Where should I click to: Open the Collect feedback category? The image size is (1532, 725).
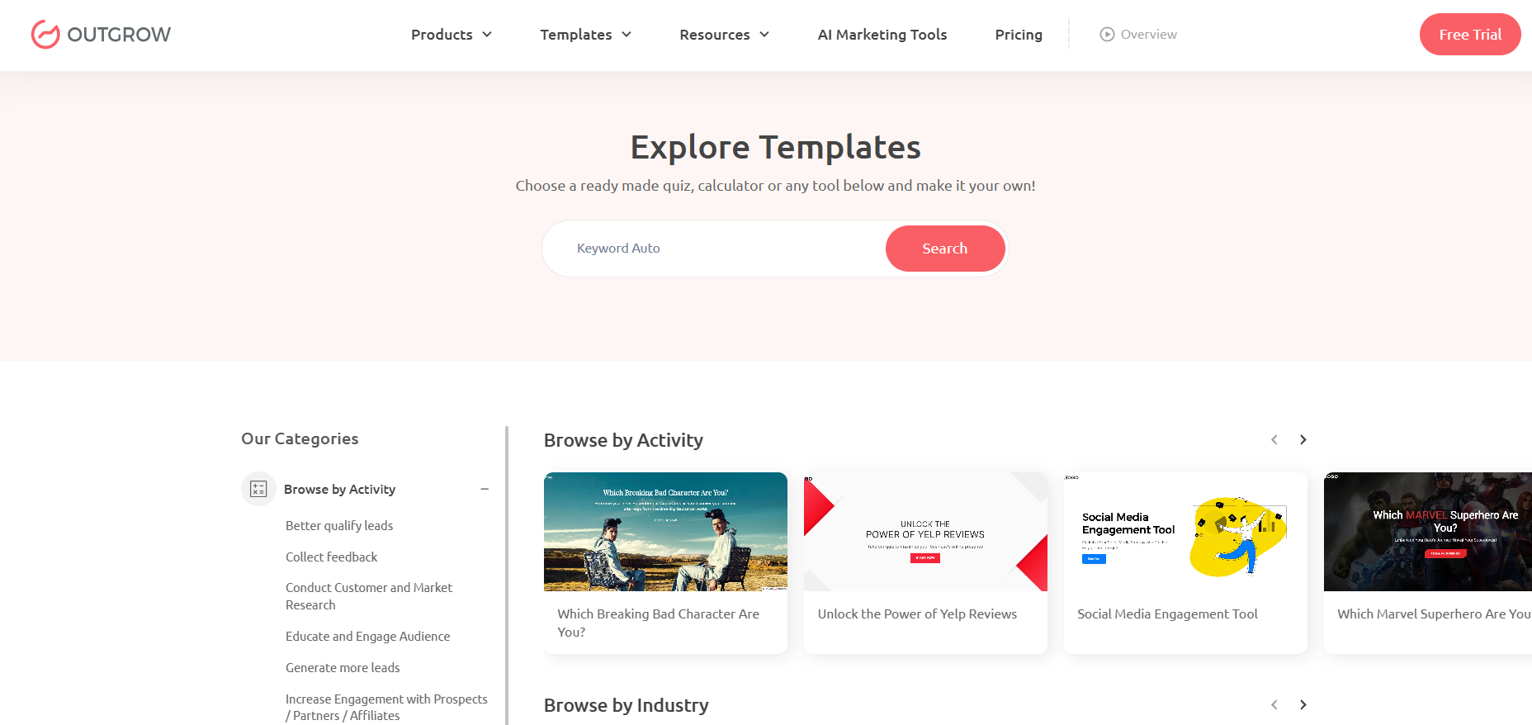click(331, 557)
